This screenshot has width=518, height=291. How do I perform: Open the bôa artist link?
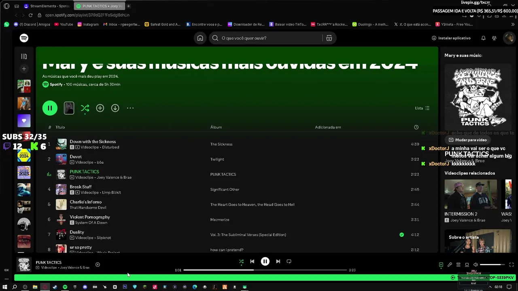[100, 162]
